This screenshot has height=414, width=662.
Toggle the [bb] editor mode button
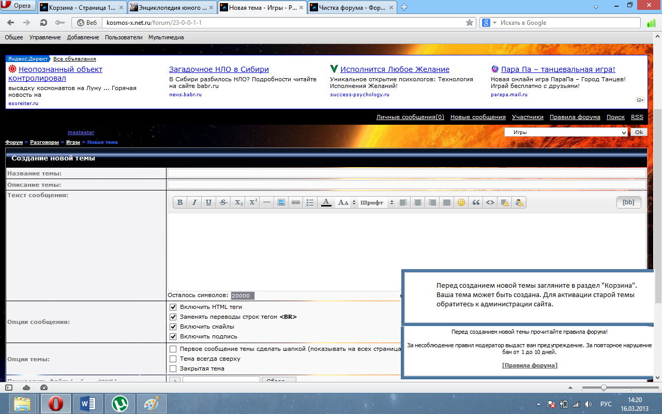click(x=628, y=202)
